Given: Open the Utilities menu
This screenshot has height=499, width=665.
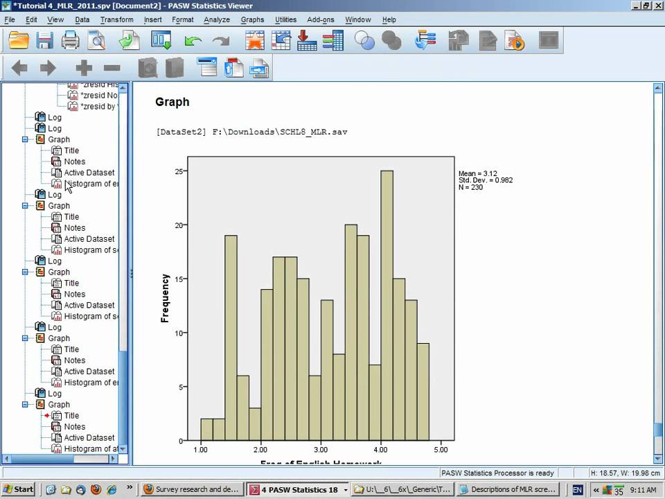Looking at the screenshot, I should [286, 19].
